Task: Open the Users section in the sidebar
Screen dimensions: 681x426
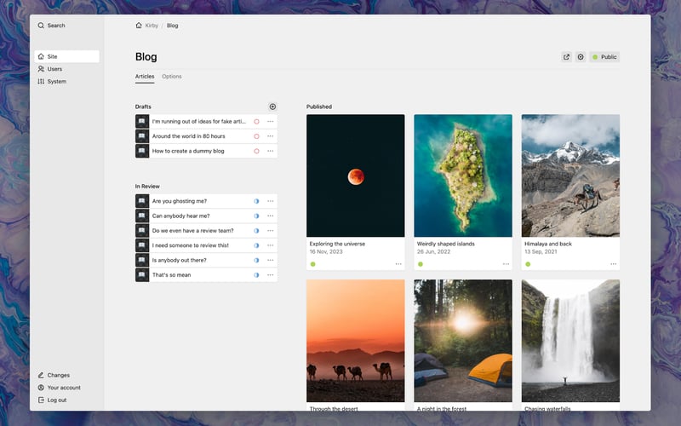Action: [x=67, y=69]
